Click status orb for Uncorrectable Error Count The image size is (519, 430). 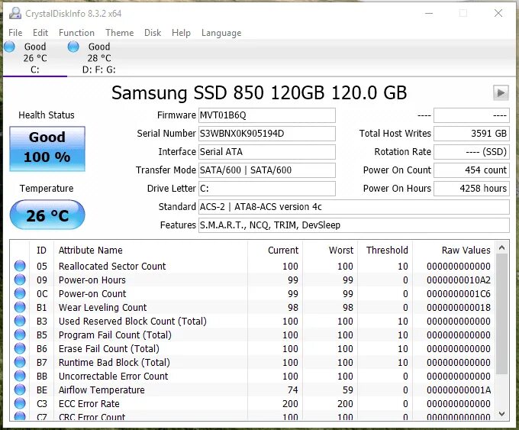click(20, 376)
